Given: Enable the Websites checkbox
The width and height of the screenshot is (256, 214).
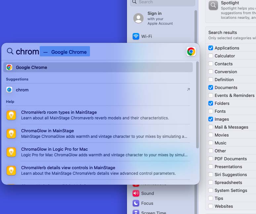Looking at the screenshot, I should [x=211, y=206].
